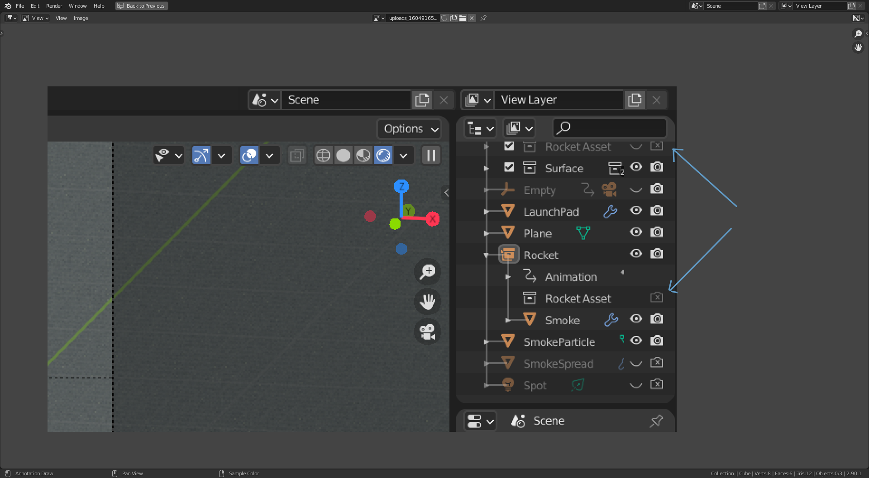Open the Help menu
This screenshot has height=478, width=869.
click(99, 6)
